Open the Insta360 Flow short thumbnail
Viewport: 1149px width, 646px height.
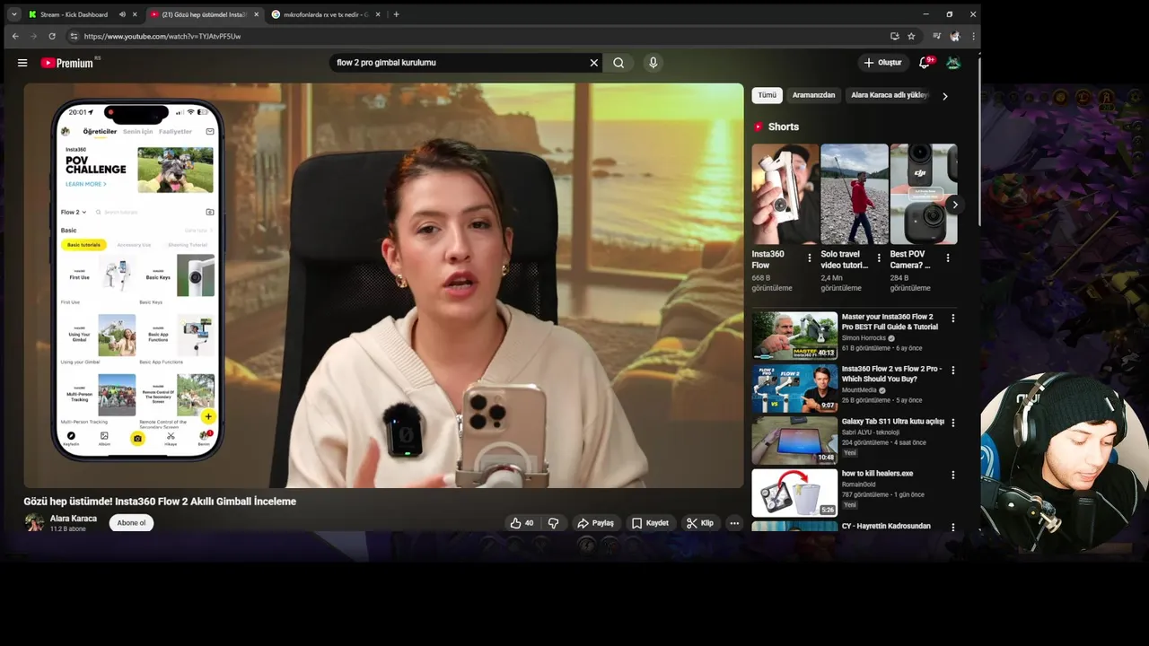(785, 194)
